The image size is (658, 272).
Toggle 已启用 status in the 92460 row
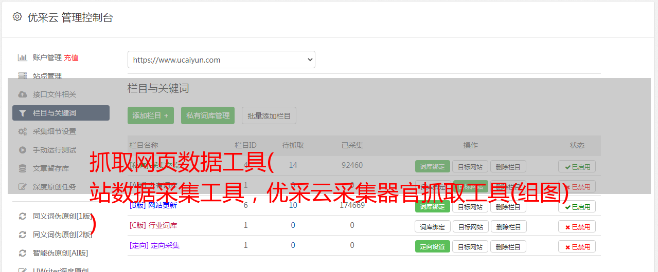pyautogui.click(x=577, y=166)
